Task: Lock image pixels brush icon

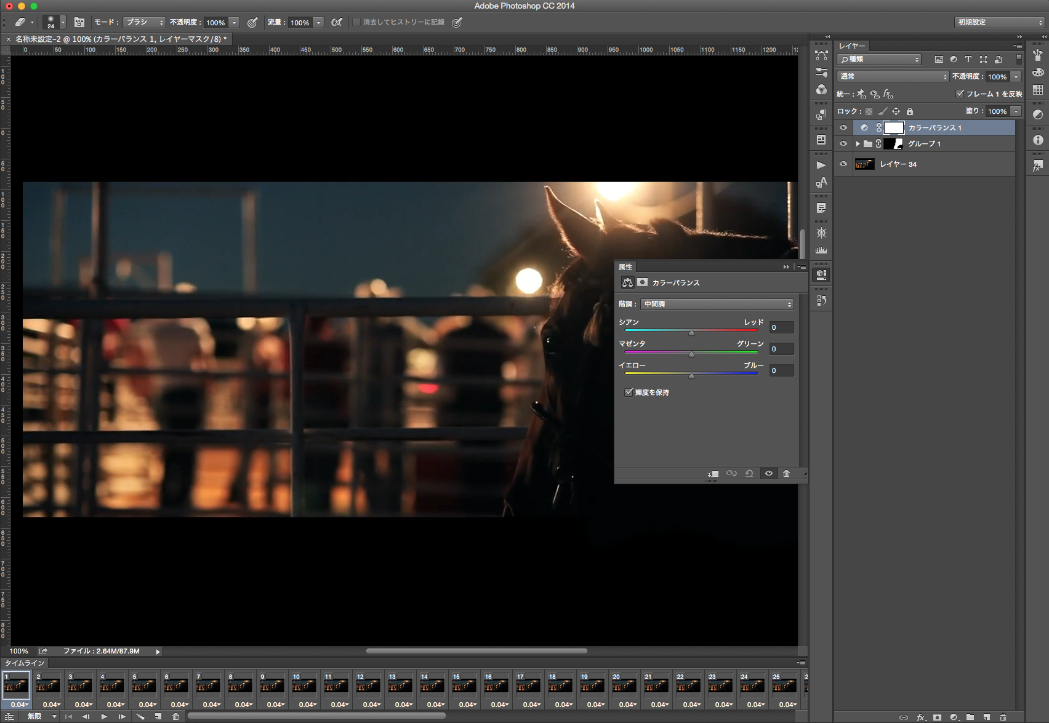Action: click(x=882, y=111)
